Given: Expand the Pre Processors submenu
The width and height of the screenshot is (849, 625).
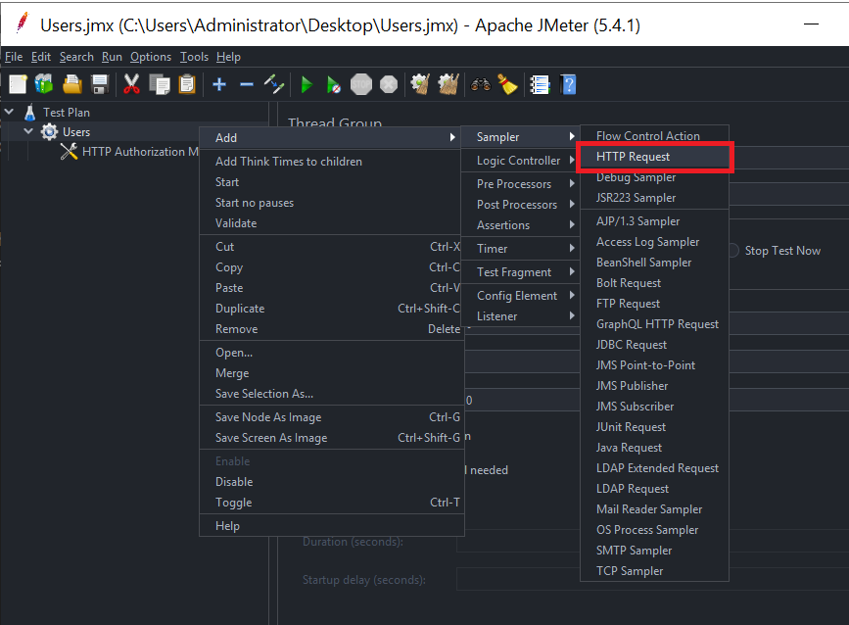Looking at the screenshot, I should pyautogui.click(x=520, y=184).
